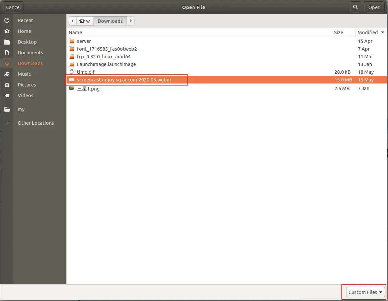Go to Pictures in the sidebar
388x301 pixels.
[27, 85]
